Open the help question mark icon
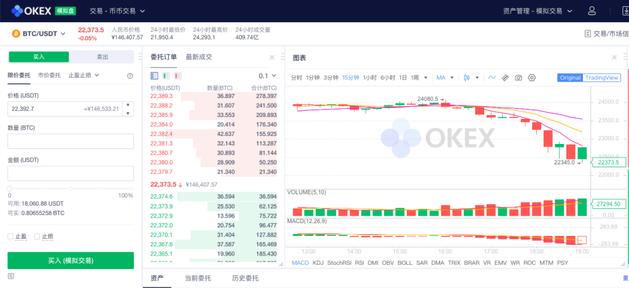Image resolution: width=629 pixels, height=288 pixels. pyautogui.click(x=130, y=76)
